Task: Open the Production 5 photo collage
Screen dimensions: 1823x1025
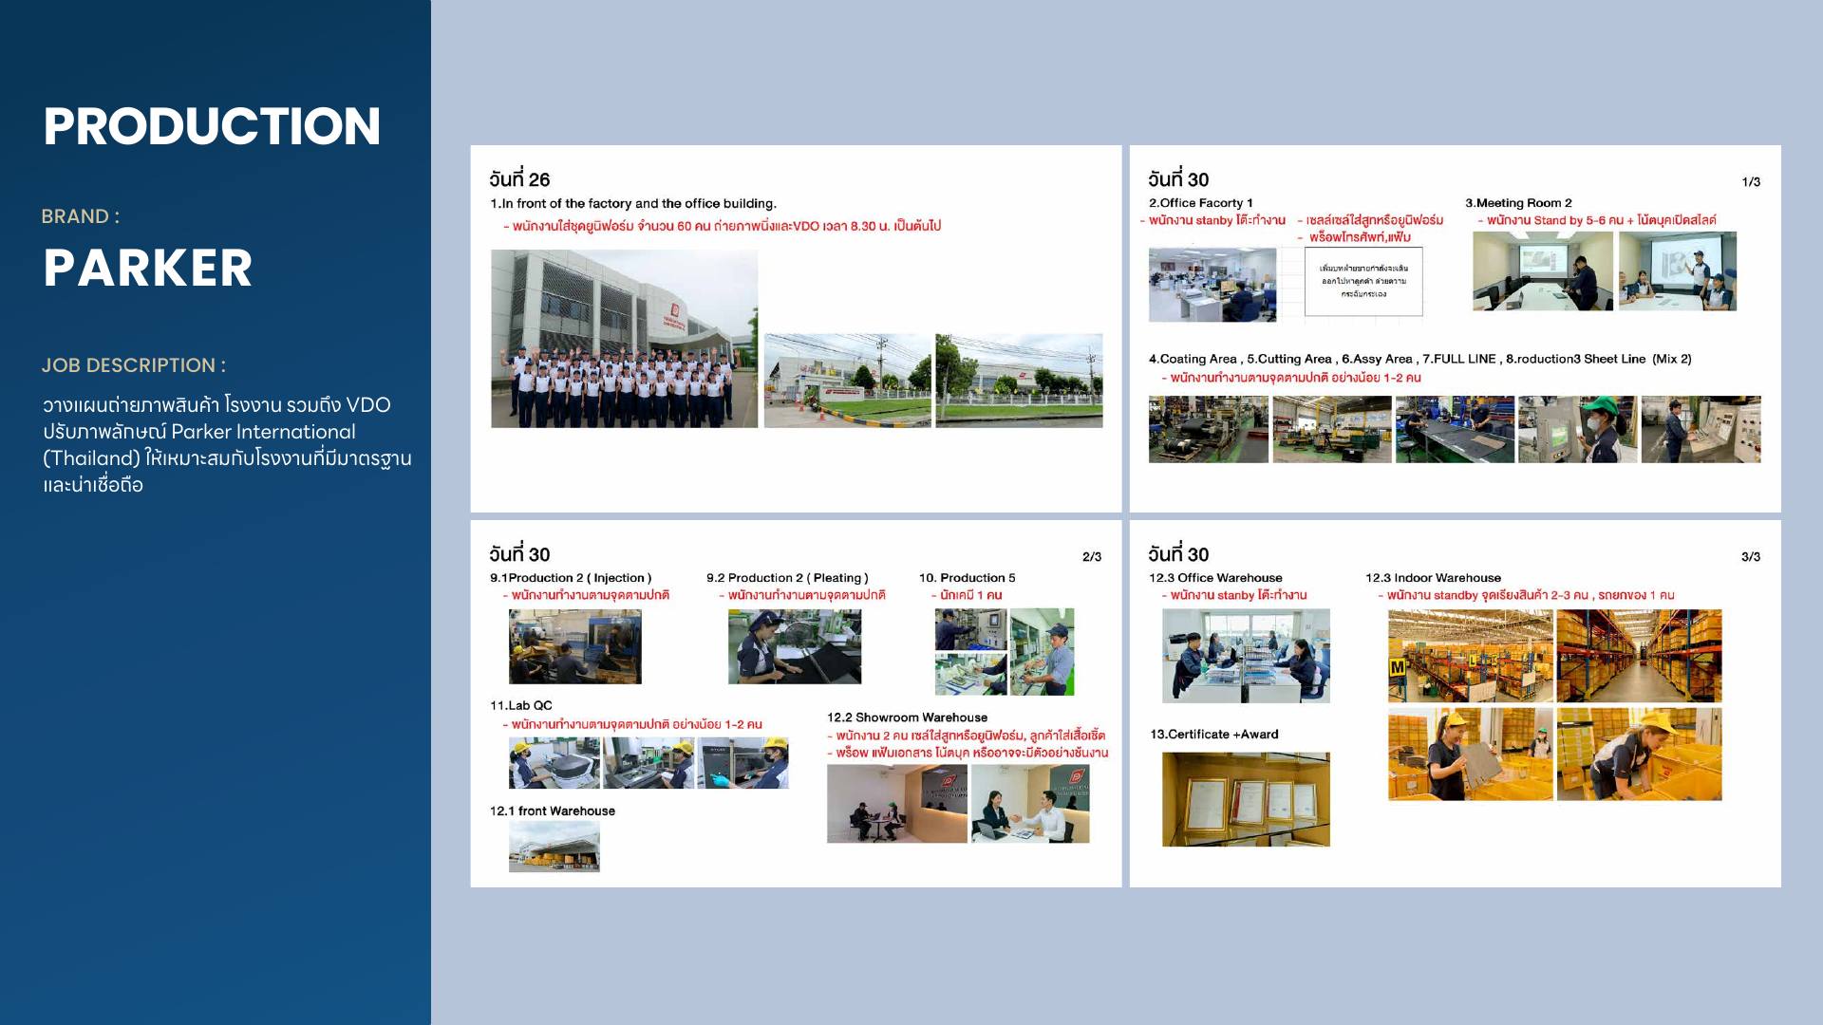Action: point(1005,652)
